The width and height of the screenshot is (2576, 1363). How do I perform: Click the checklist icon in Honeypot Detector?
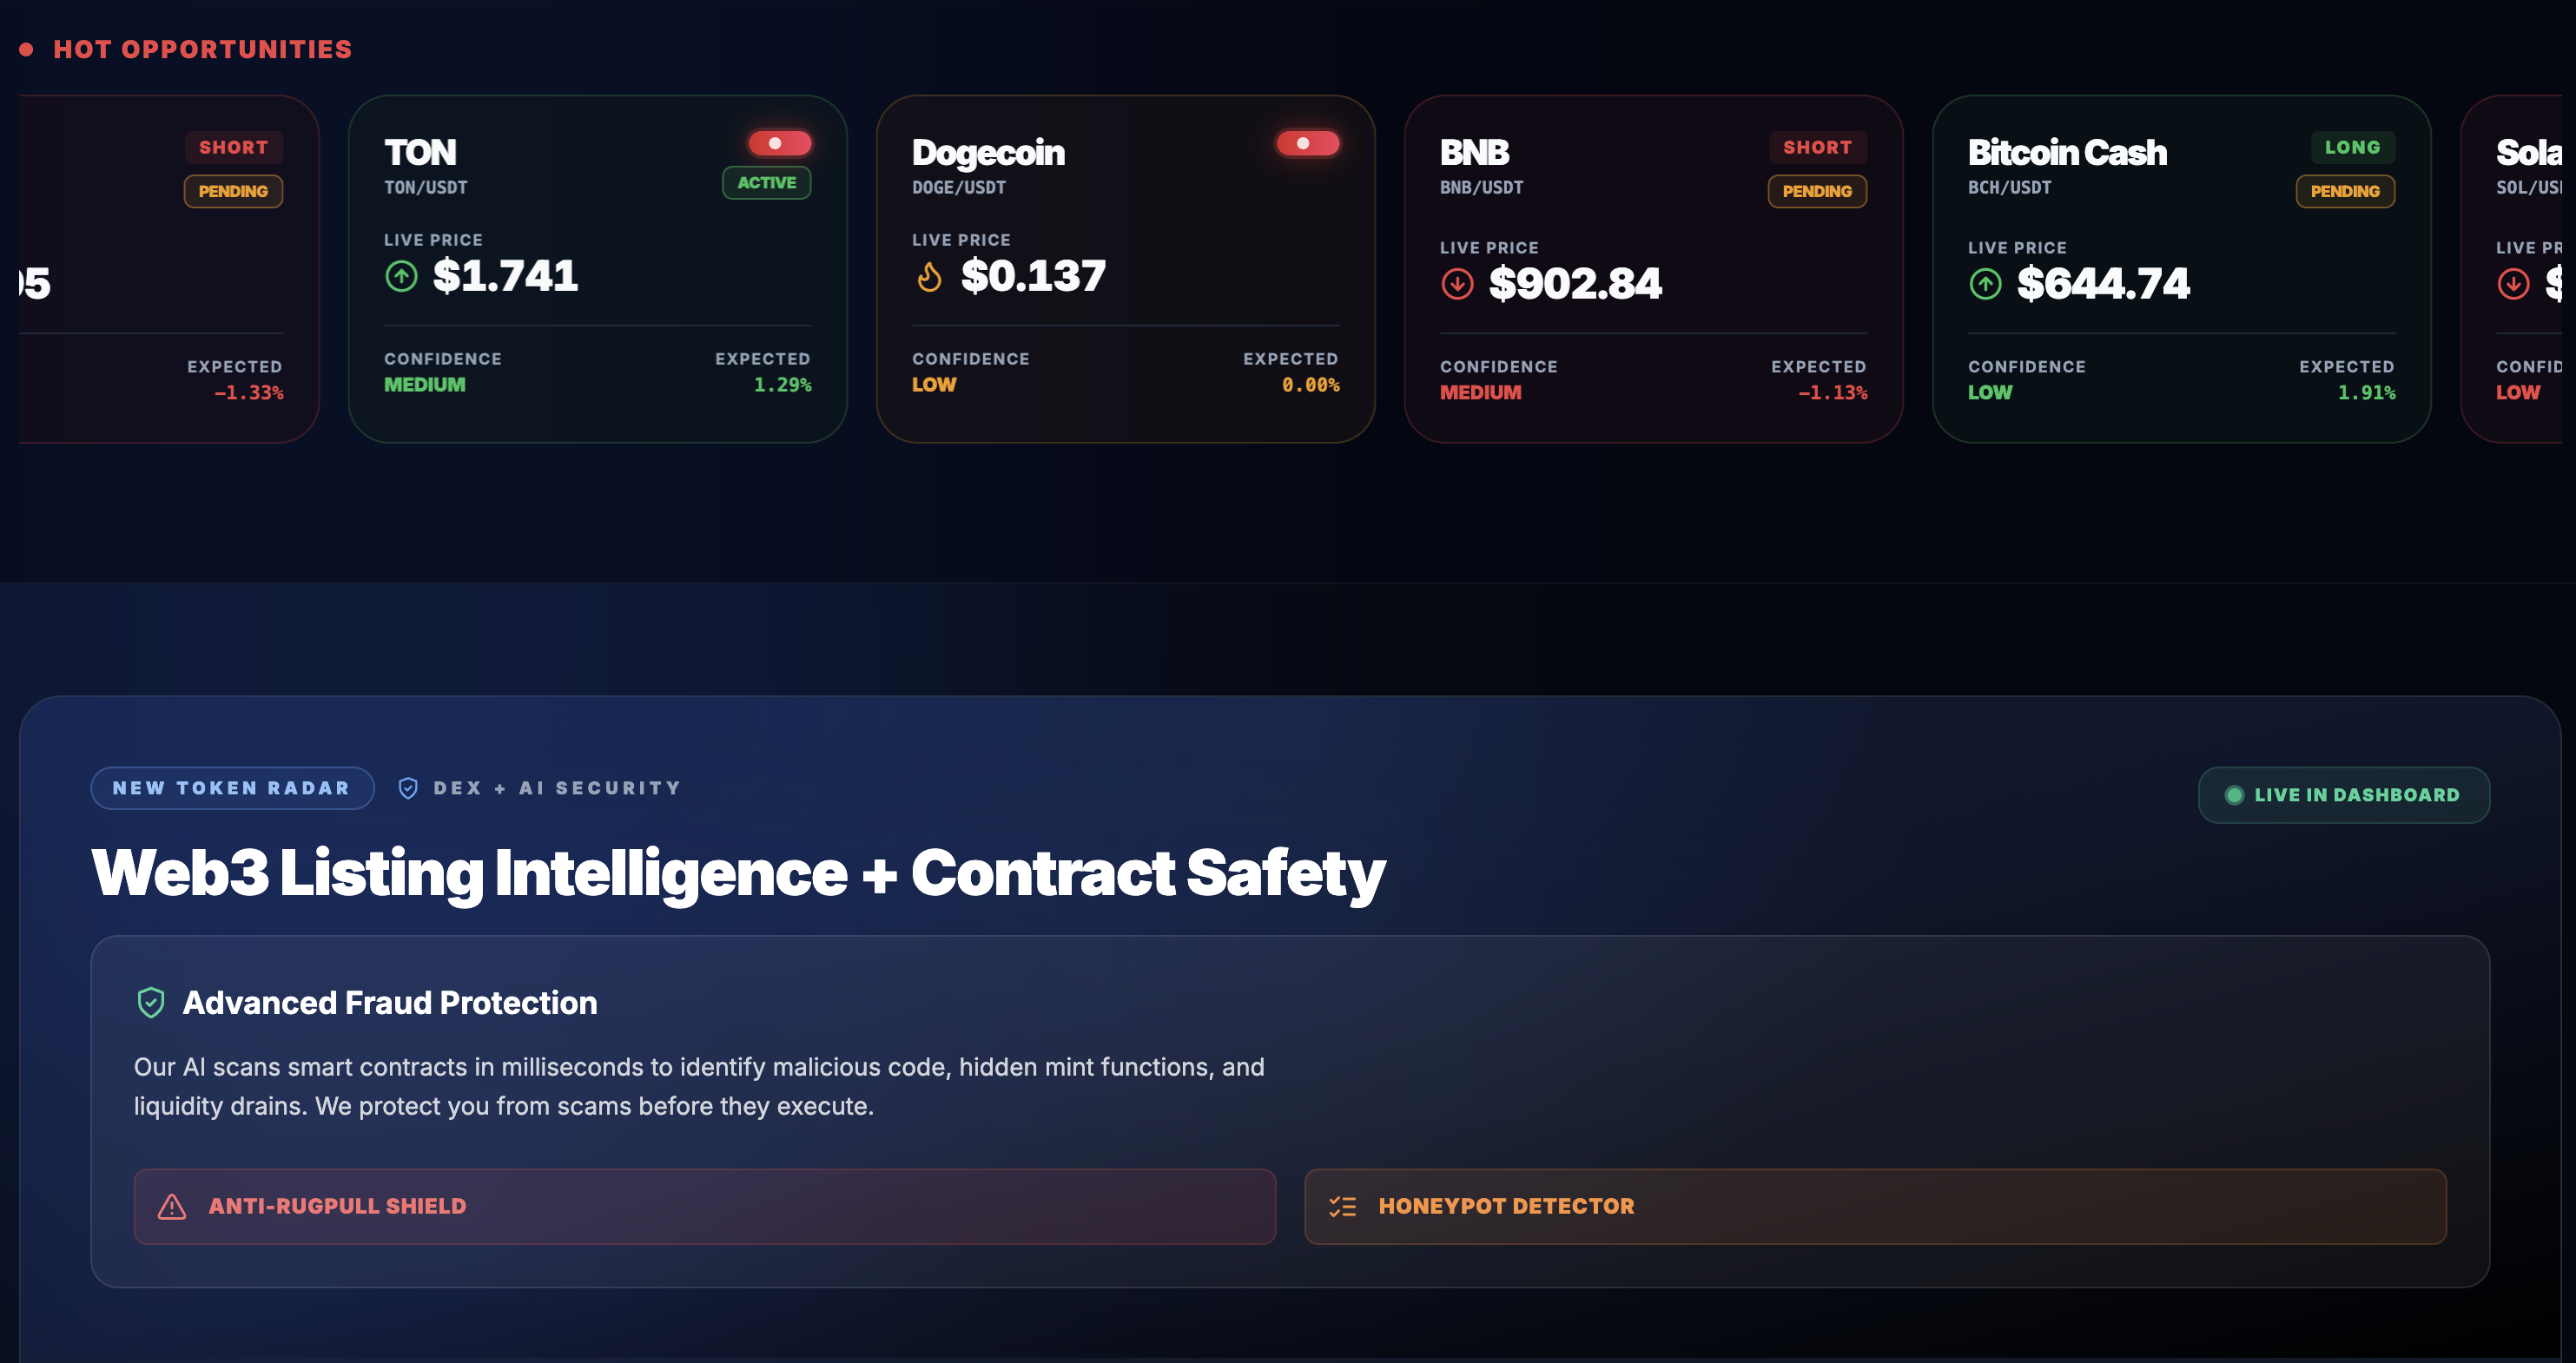click(1343, 1206)
